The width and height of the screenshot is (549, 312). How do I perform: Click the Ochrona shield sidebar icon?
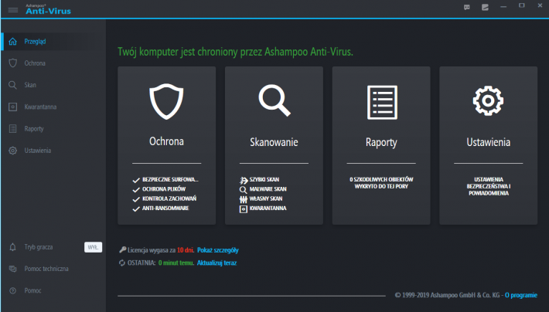[x=12, y=63]
